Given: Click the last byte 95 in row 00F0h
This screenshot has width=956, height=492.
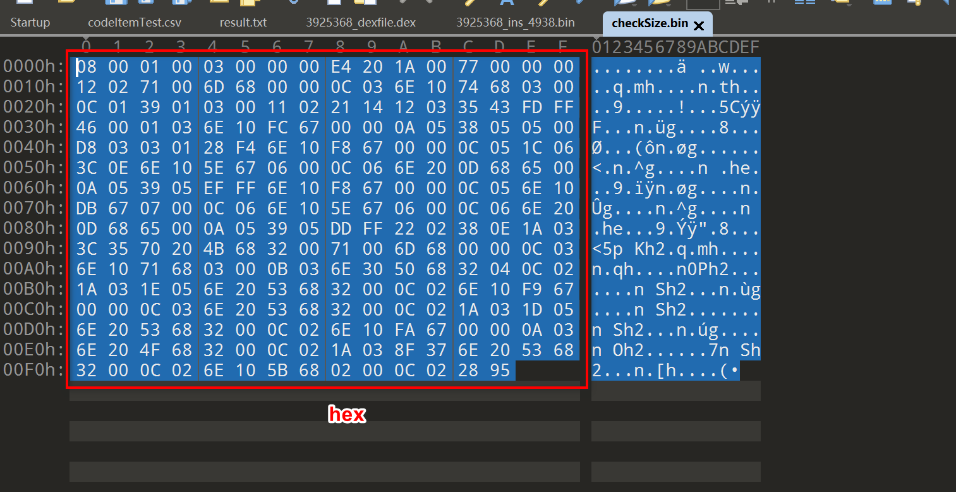Looking at the screenshot, I should pos(499,371).
